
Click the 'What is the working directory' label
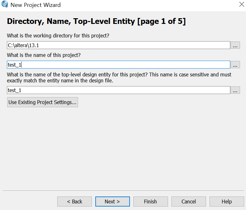(58, 36)
